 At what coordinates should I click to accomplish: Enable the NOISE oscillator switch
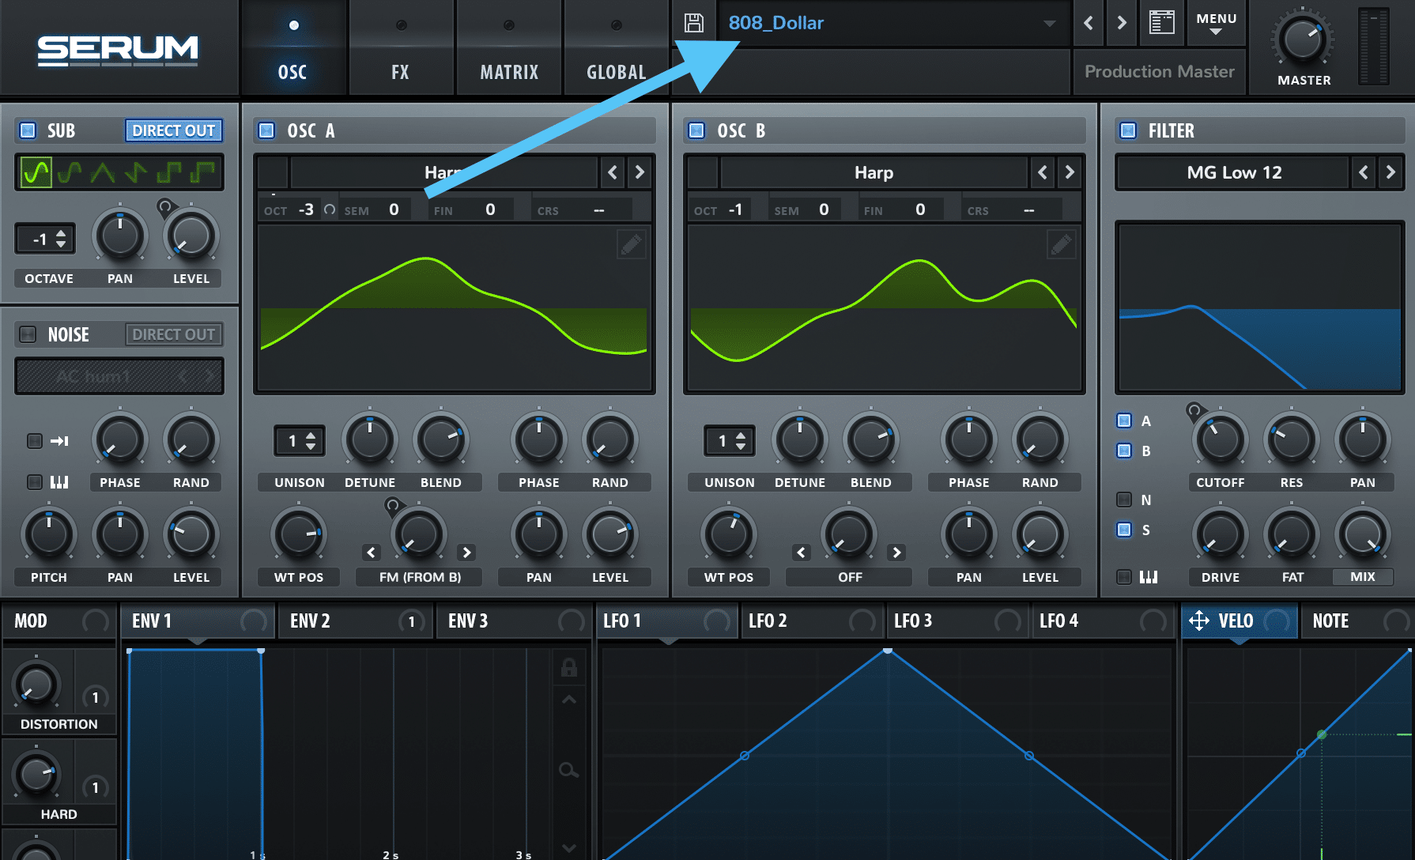[x=28, y=334]
